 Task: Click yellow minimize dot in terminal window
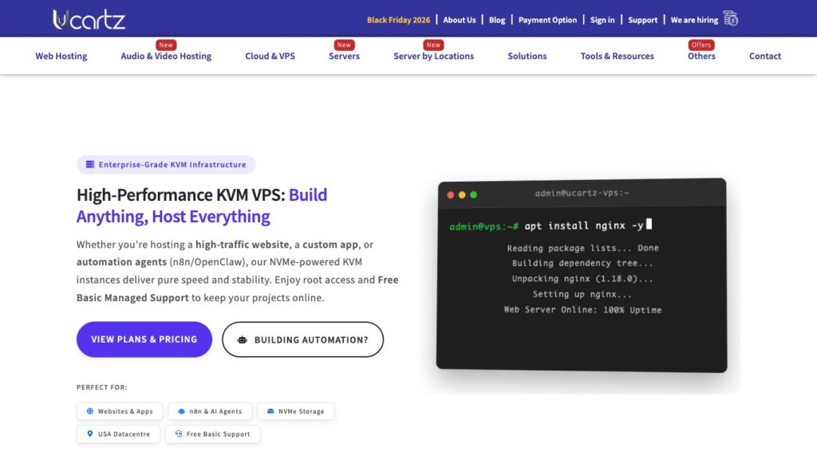(462, 195)
